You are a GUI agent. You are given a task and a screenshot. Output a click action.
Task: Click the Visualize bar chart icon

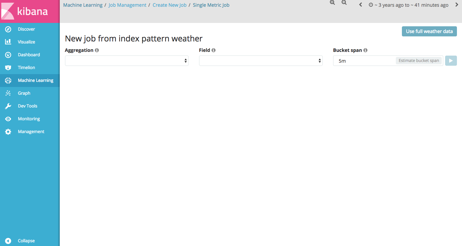(x=8, y=42)
